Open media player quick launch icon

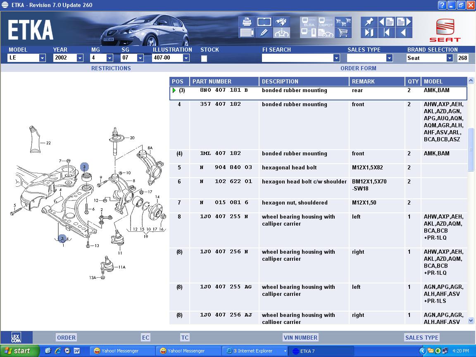67,351
